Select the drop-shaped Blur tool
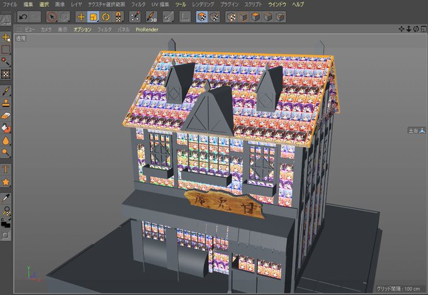The width and height of the screenshot is (428, 295). pos(6,140)
